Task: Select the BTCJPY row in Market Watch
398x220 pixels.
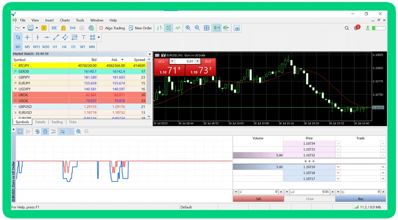Action: pyautogui.click(x=79, y=66)
